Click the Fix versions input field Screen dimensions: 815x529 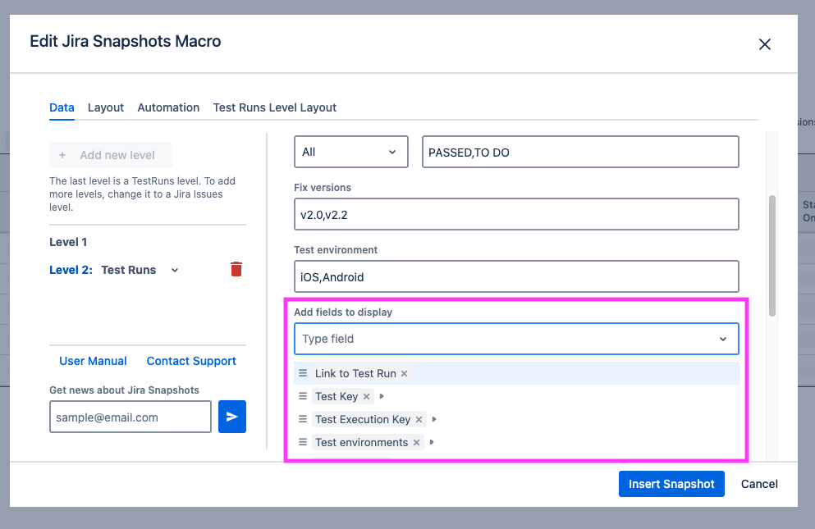(x=516, y=214)
